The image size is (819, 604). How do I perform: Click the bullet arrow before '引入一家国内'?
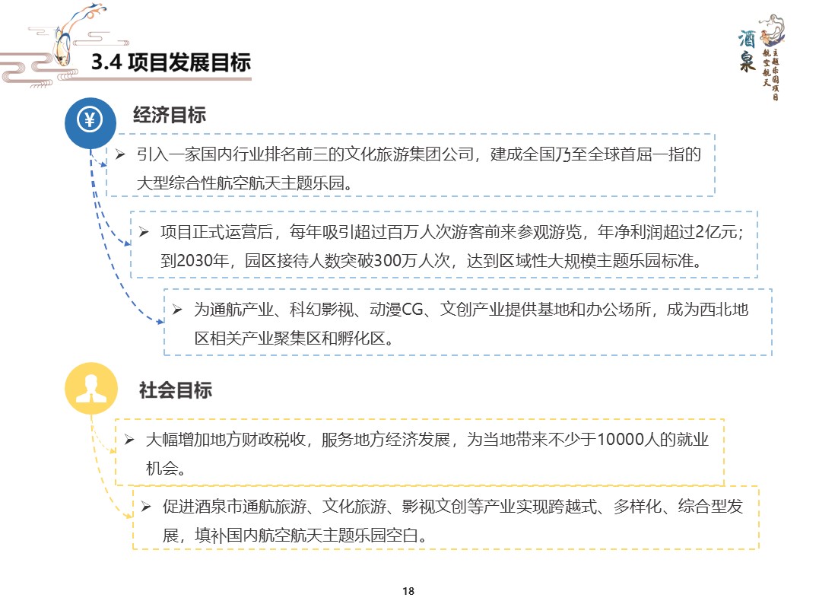pyautogui.click(x=120, y=154)
